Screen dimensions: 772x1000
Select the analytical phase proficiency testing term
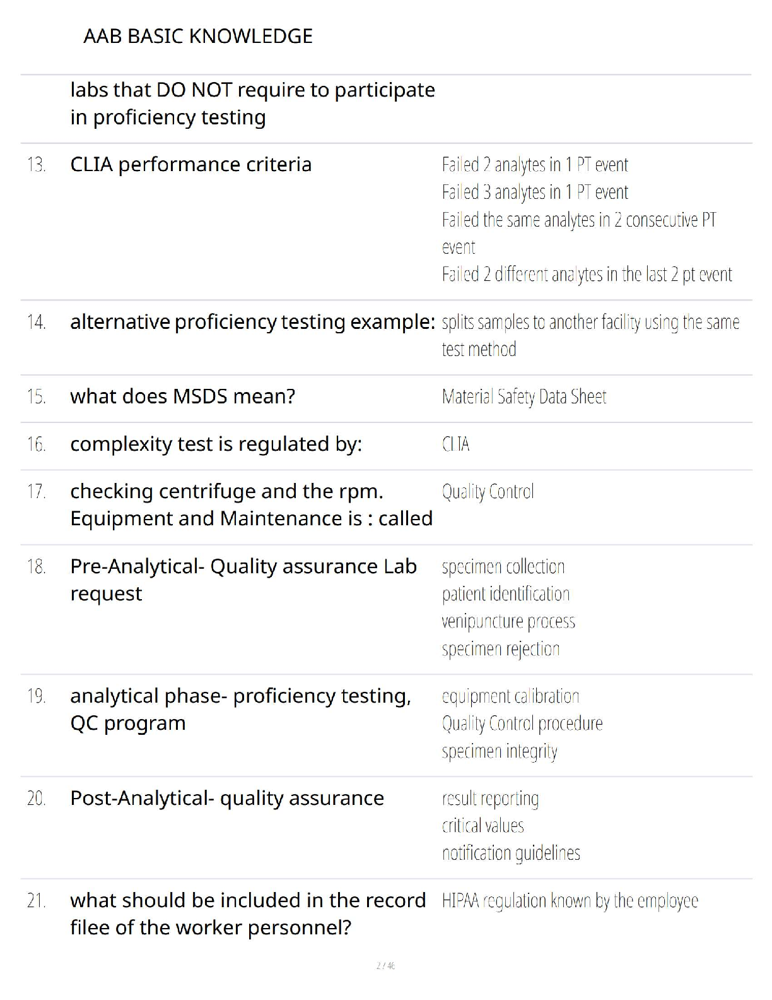pyautogui.click(x=240, y=709)
